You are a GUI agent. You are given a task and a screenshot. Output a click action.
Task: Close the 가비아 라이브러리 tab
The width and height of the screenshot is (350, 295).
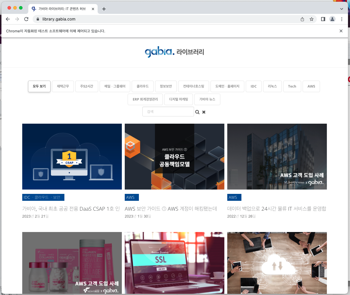(93, 9)
